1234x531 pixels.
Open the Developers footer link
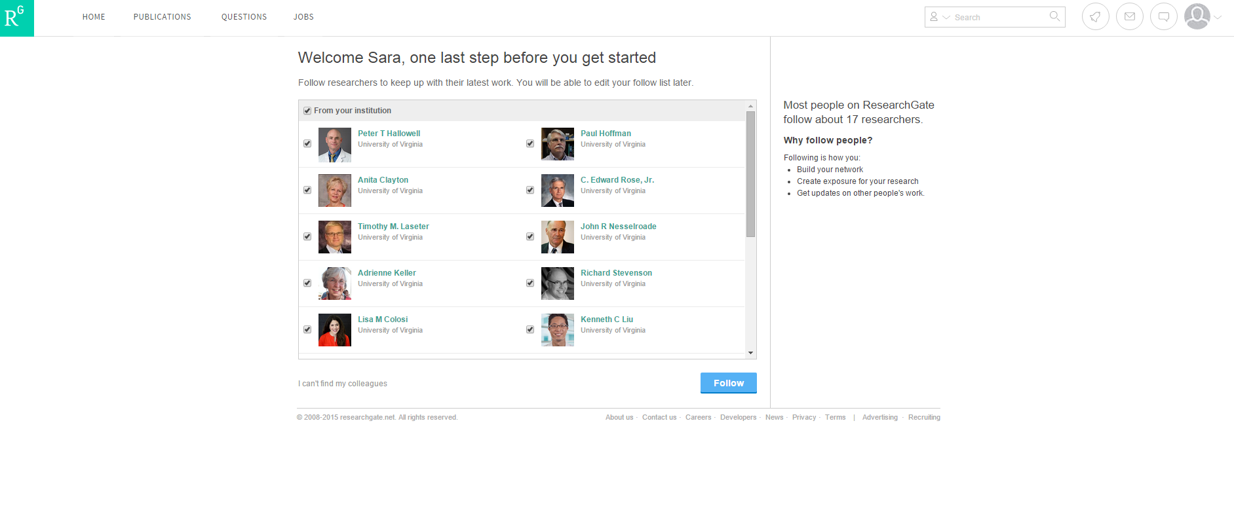tap(738, 418)
